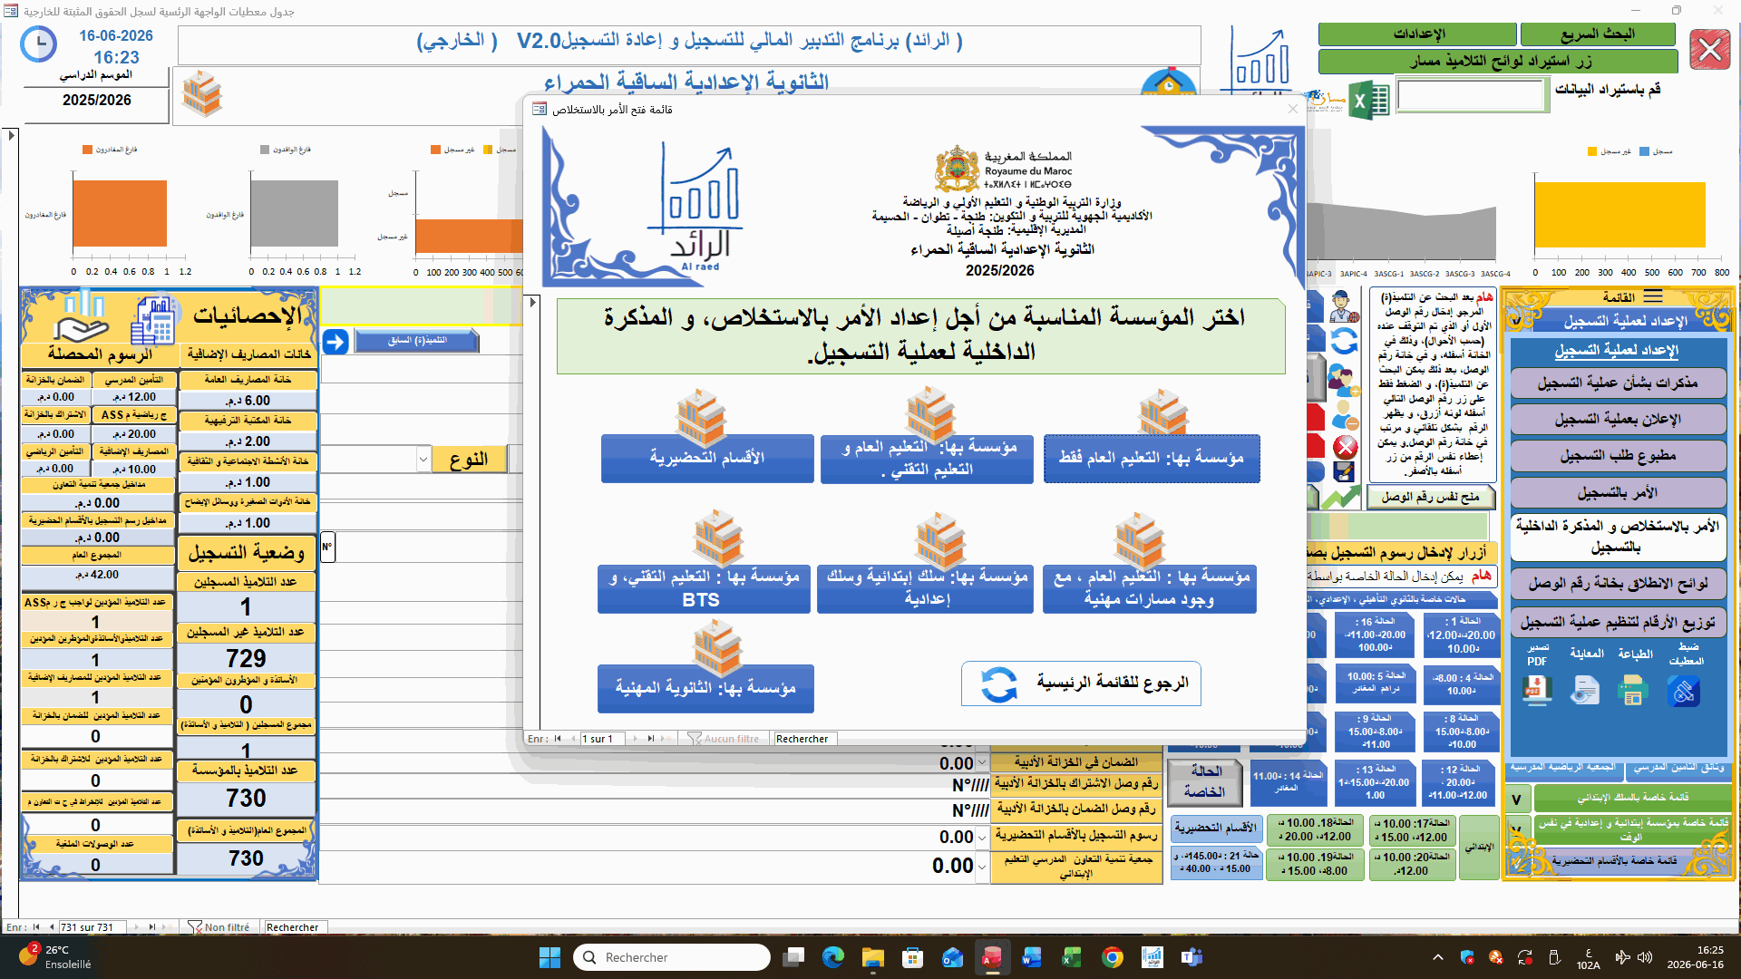Click the add-user icon with plus sign
The image size is (1741, 979).
click(x=1344, y=379)
